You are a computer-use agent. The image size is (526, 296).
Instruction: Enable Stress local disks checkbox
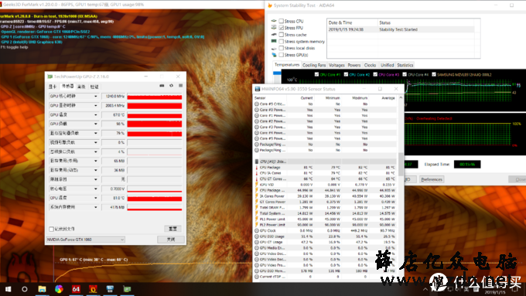(x=281, y=48)
